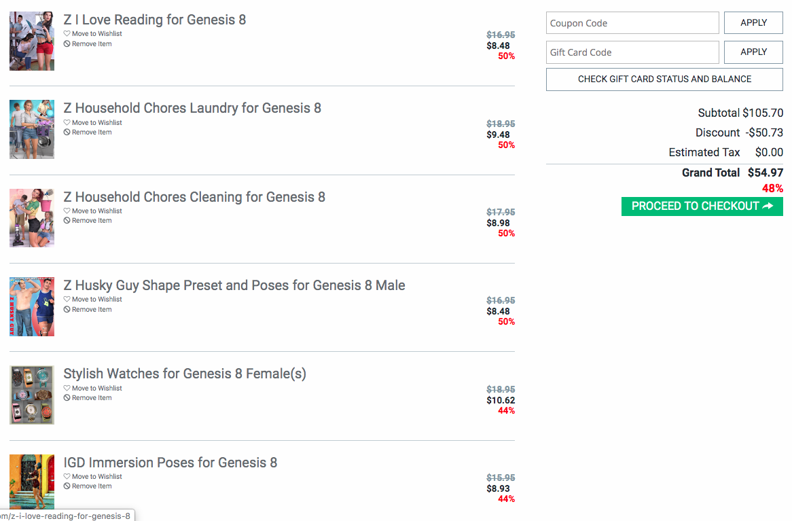The width and height of the screenshot is (792, 521).
Task: Open Stylish Watches product thumbnail
Action: (32, 395)
